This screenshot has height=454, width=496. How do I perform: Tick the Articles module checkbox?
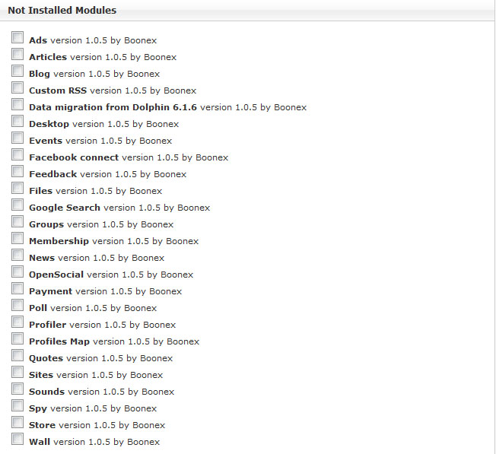[17, 54]
